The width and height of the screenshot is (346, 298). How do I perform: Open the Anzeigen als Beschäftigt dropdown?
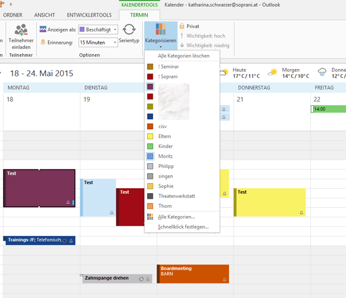pyautogui.click(x=98, y=30)
